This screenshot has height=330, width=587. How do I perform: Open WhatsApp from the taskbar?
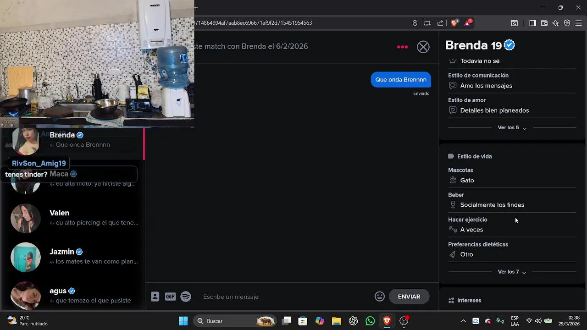coord(370,321)
